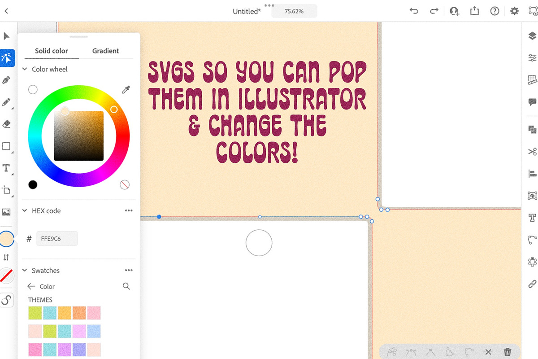Switch to the Solid color tab
The width and height of the screenshot is (538, 359).
(52, 51)
